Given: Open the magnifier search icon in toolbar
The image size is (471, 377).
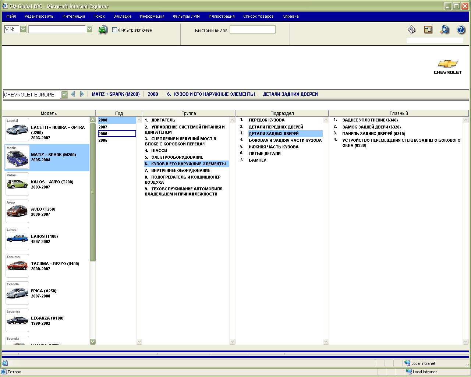Looking at the screenshot, I should [x=445, y=29].
